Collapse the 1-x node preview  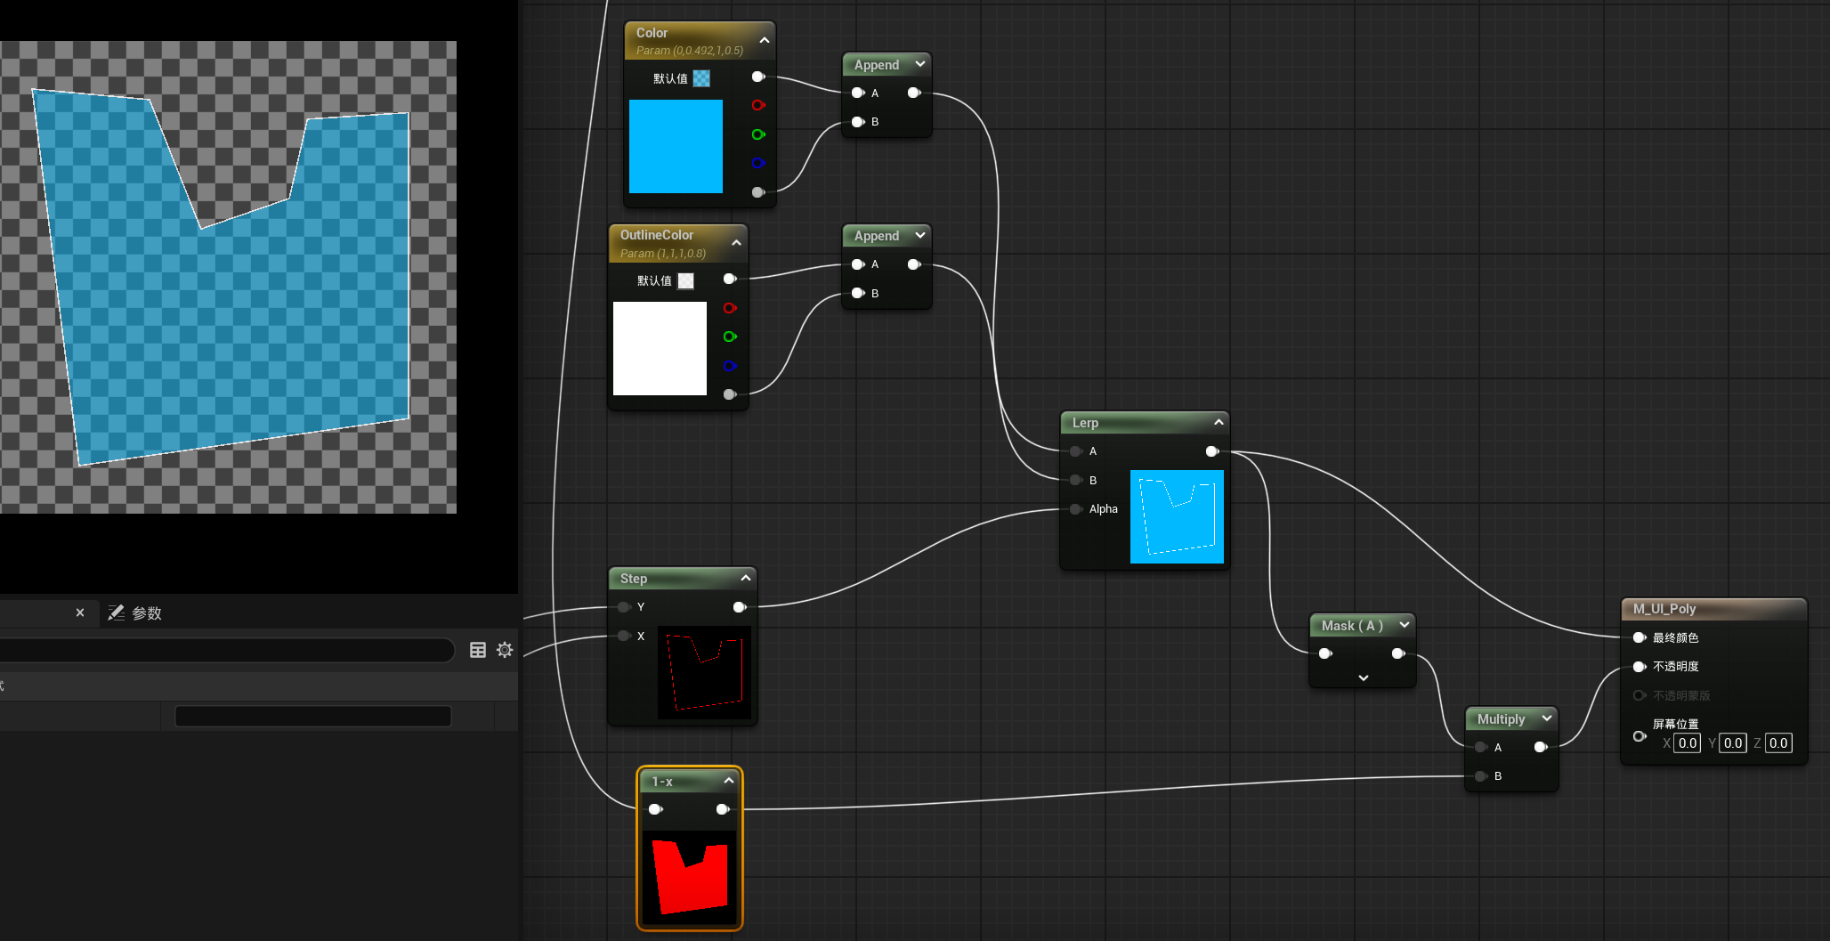point(728,781)
